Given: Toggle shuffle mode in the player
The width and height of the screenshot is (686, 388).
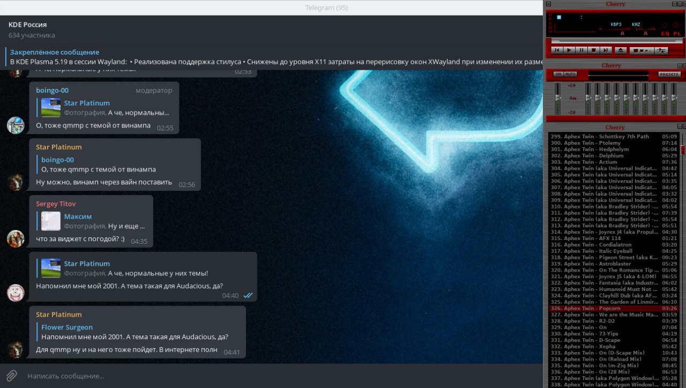Looking at the screenshot, I should point(641,50).
